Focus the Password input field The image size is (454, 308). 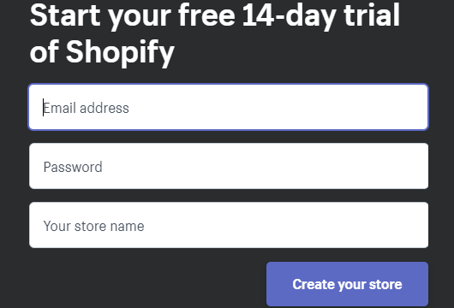229,166
